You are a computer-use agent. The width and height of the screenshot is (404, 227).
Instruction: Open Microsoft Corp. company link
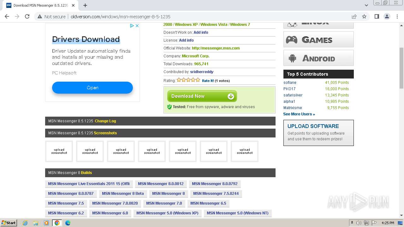point(196,56)
